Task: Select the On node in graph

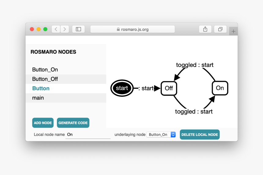Action: click(220, 88)
